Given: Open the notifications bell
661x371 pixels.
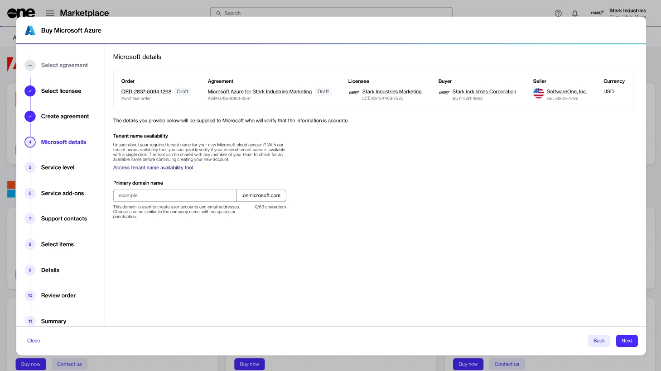Looking at the screenshot, I should 574,13.
